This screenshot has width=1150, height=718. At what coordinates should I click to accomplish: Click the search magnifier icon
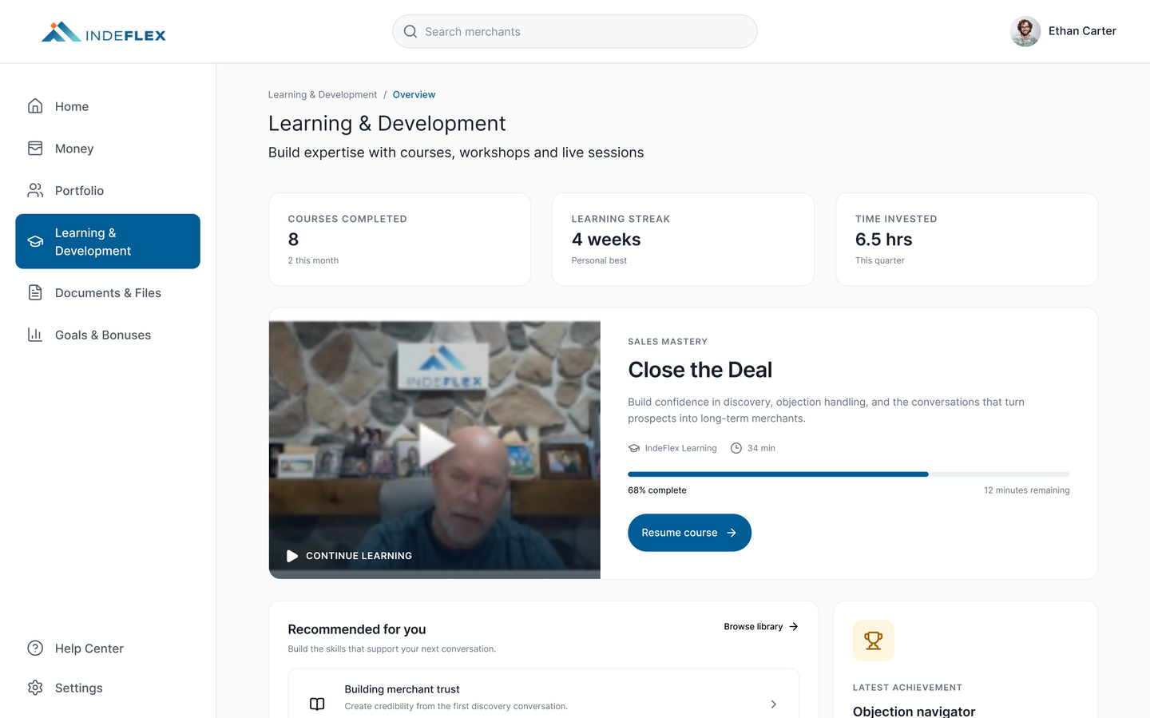[410, 31]
